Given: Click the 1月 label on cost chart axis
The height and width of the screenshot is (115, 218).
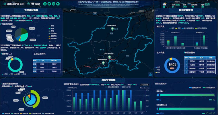Looking at the screenshot, I should click(75, 113).
